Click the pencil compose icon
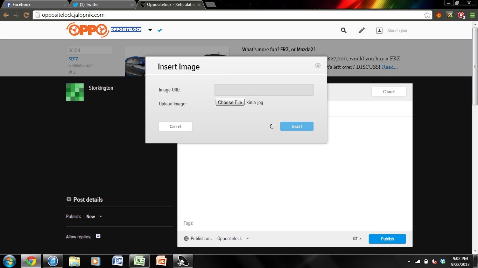This screenshot has width=478, height=268. coord(361,30)
